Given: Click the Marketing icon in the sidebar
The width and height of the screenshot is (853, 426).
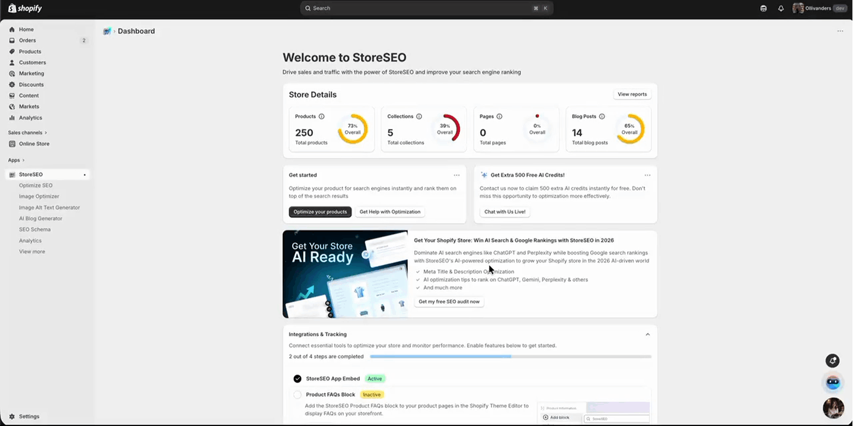Looking at the screenshot, I should point(13,73).
